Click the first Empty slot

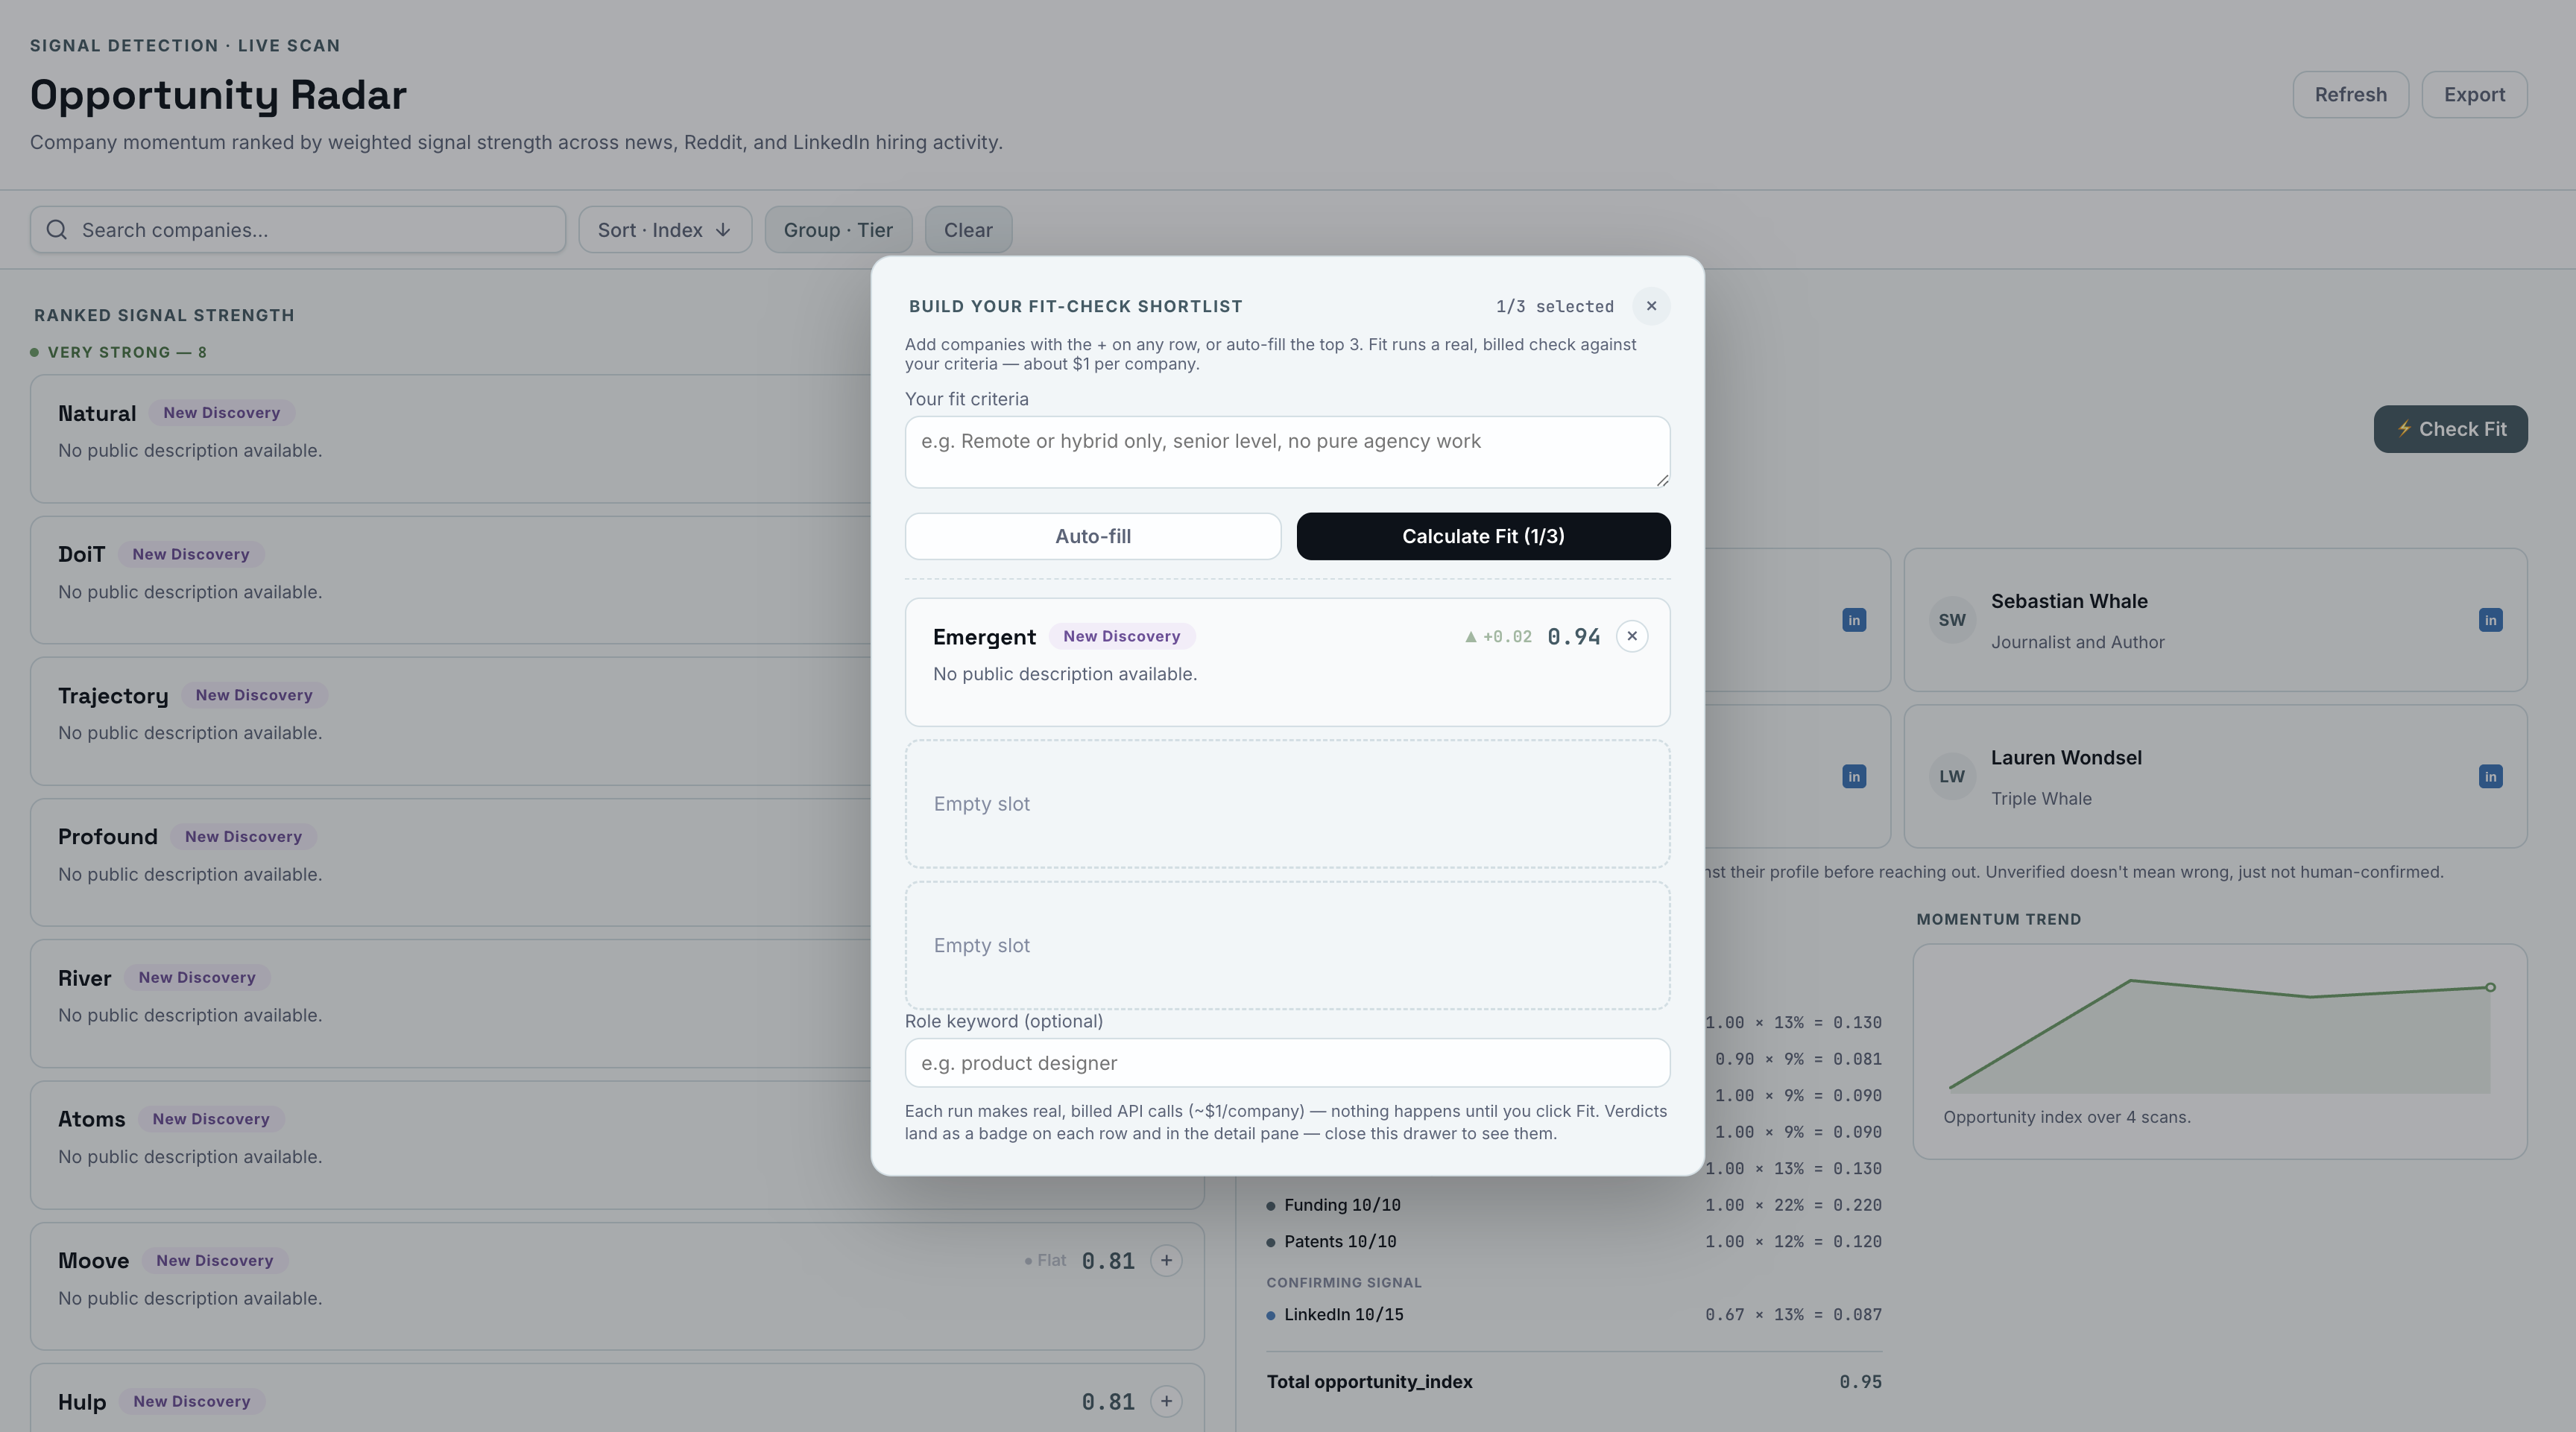(x=1287, y=805)
